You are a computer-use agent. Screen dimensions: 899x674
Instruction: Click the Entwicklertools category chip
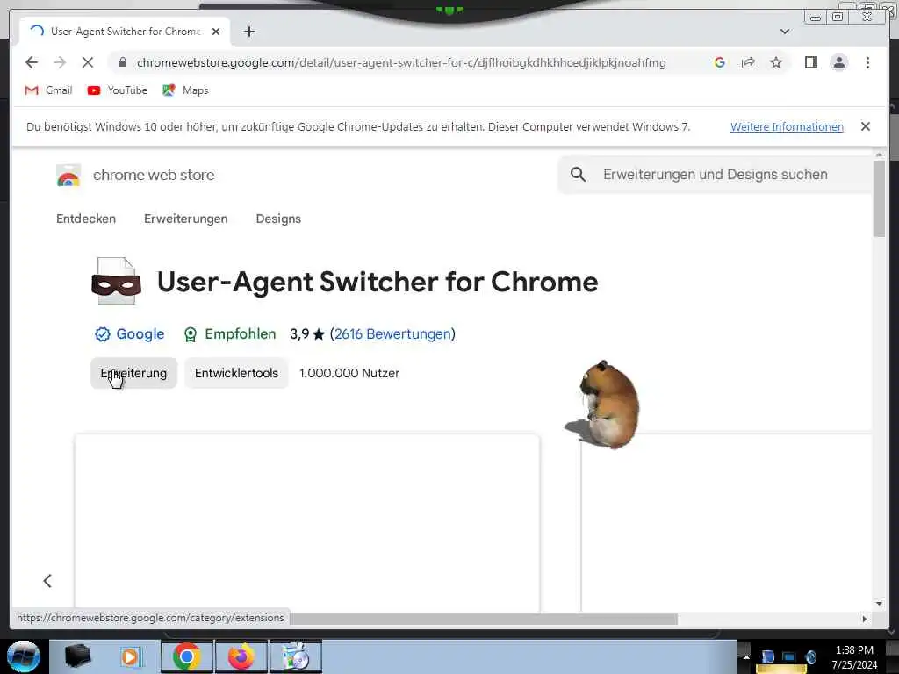[236, 373]
